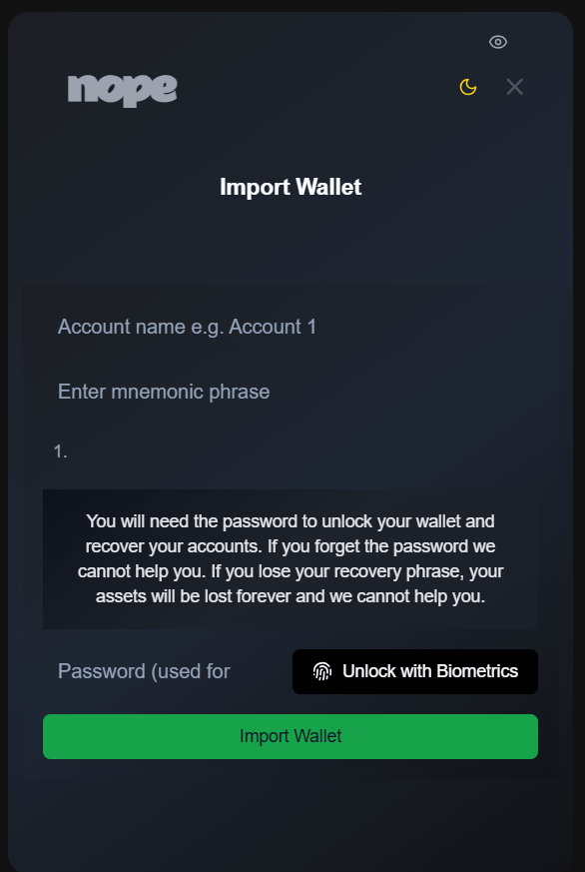Select the Import Wallet heading
585x872 pixels.
point(290,187)
